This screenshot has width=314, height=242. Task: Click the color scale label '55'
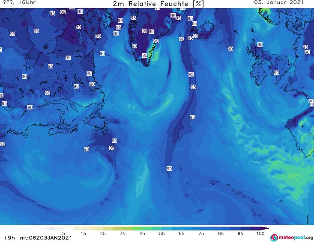pos(162,233)
